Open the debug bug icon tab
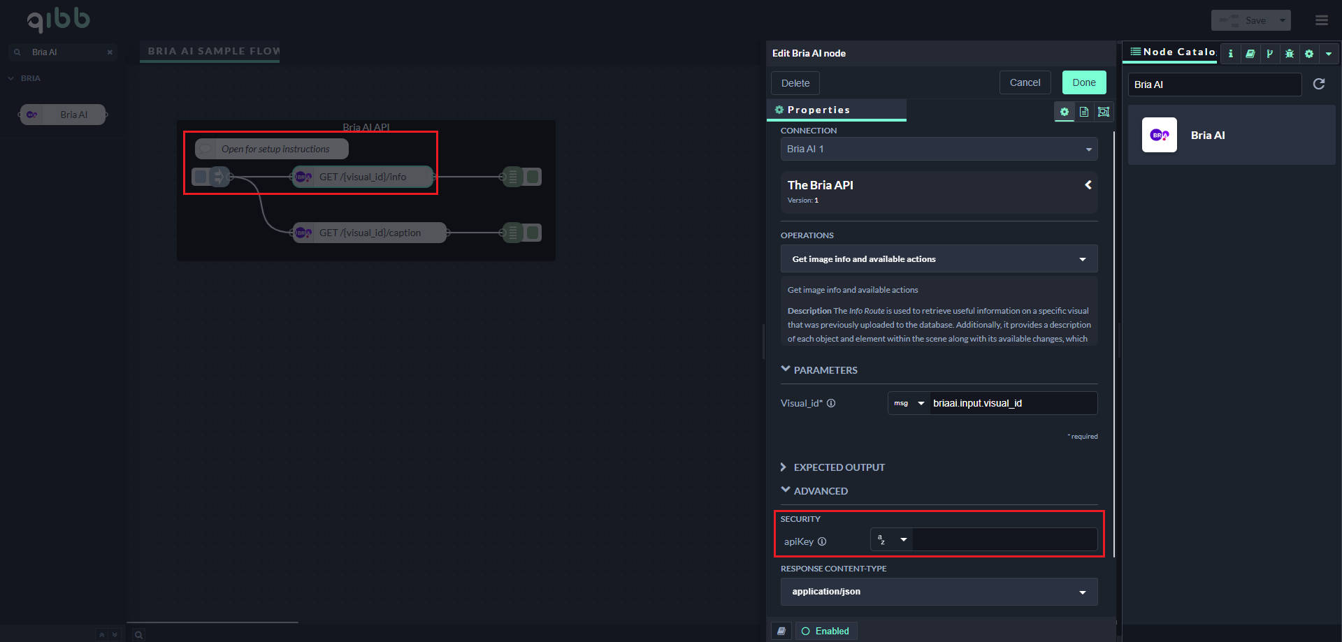 [x=1290, y=54]
